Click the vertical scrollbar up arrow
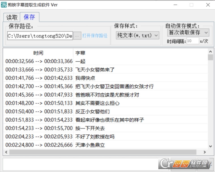Image resolution: width=215 pixels, height=172 pixels. pyautogui.click(x=210, y=52)
